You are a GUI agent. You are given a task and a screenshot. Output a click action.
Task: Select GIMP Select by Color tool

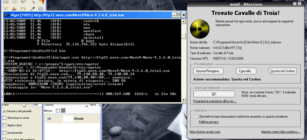tap(41, 2)
